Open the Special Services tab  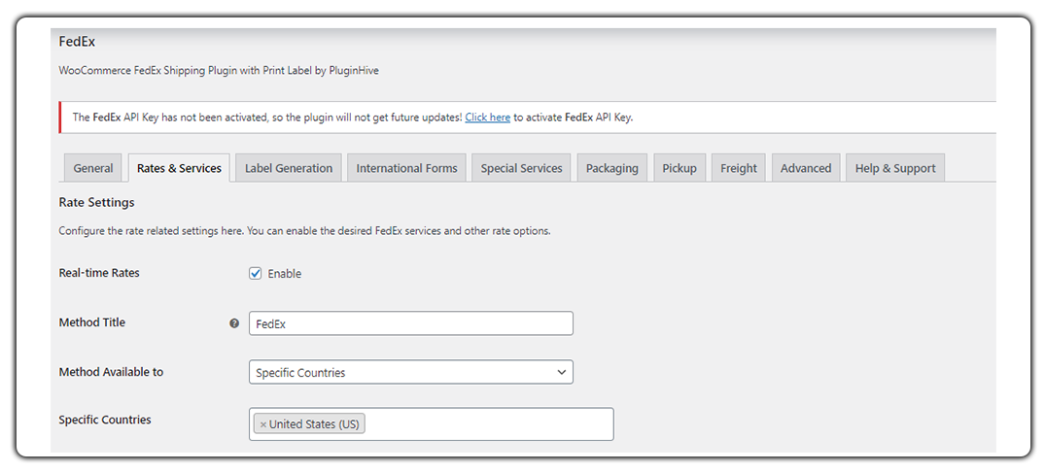pyautogui.click(x=521, y=168)
